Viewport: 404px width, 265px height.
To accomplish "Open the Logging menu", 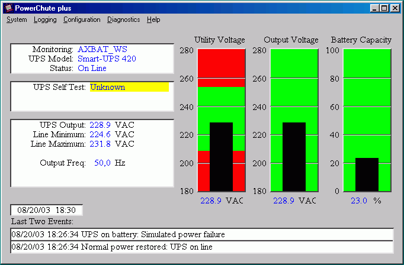I will [x=45, y=20].
